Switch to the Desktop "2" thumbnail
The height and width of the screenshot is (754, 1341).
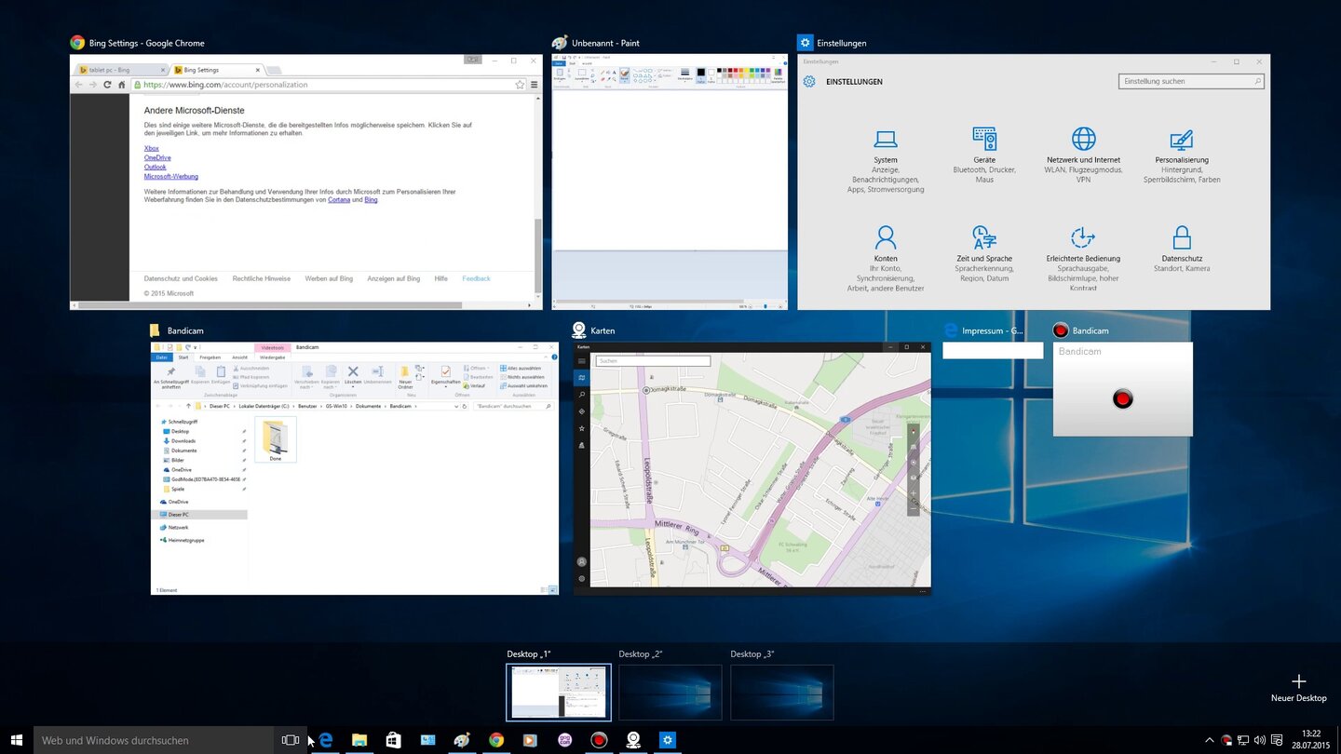point(670,692)
